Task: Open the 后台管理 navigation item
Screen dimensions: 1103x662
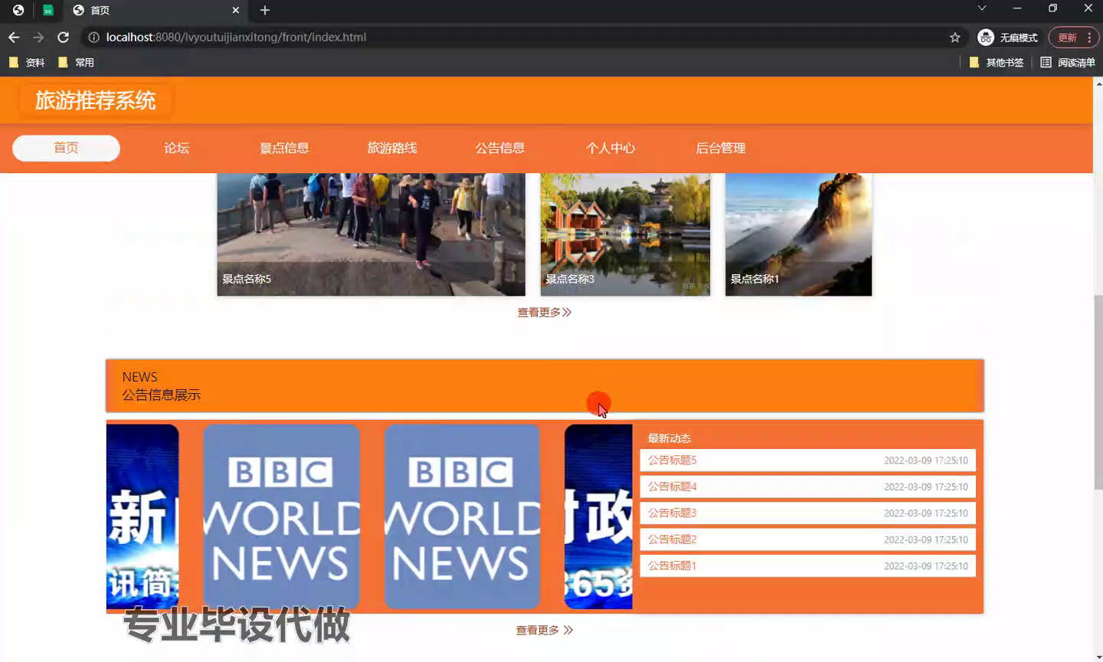Action: click(x=721, y=148)
